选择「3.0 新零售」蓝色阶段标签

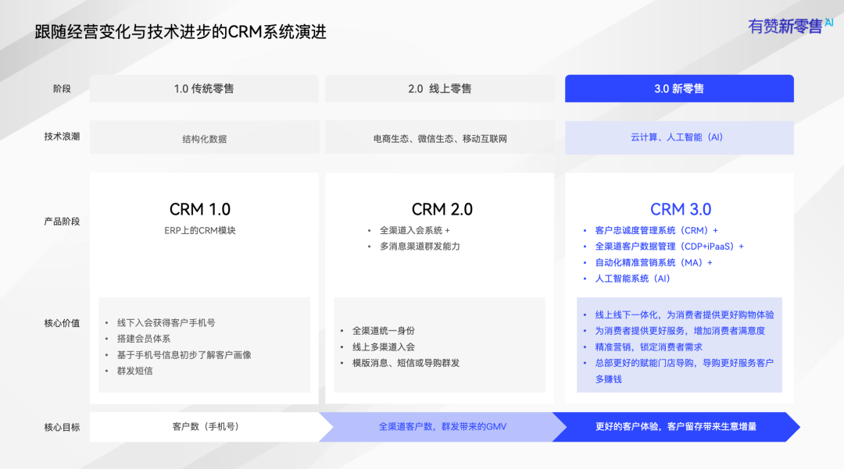[678, 88]
